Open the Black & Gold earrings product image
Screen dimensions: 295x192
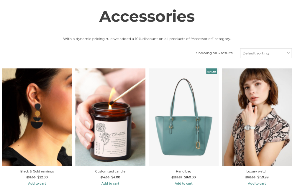point(37,117)
